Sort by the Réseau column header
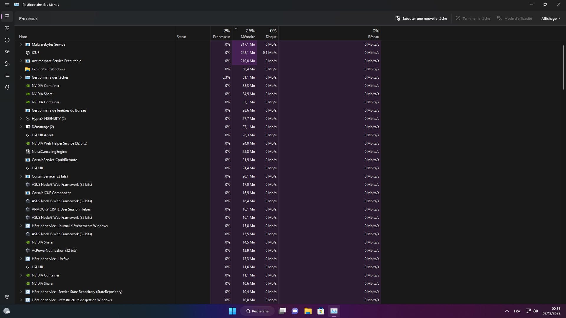 point(330,33)
